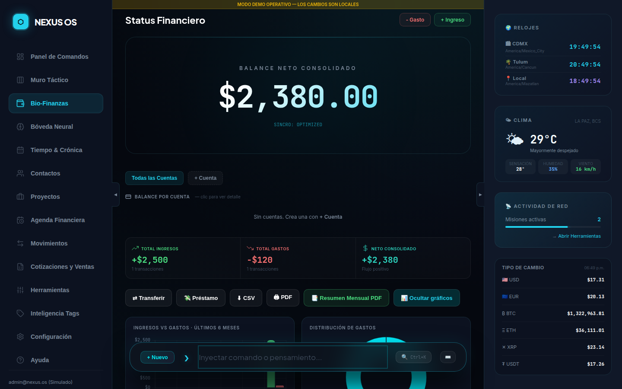Select the Todas las Cuentas tab
Viewport: 622px width, 389px height.
[x=154, y=178]
